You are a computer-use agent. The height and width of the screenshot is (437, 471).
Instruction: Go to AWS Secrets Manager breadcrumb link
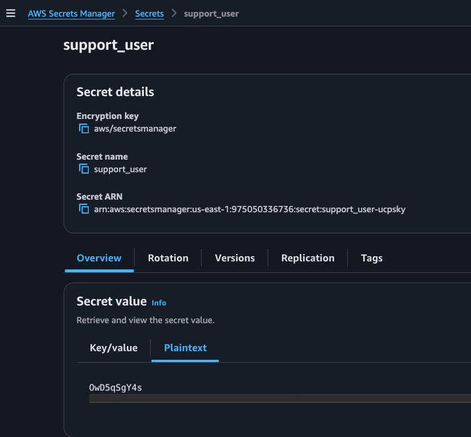pyautogui.click(x=71, y=14)
